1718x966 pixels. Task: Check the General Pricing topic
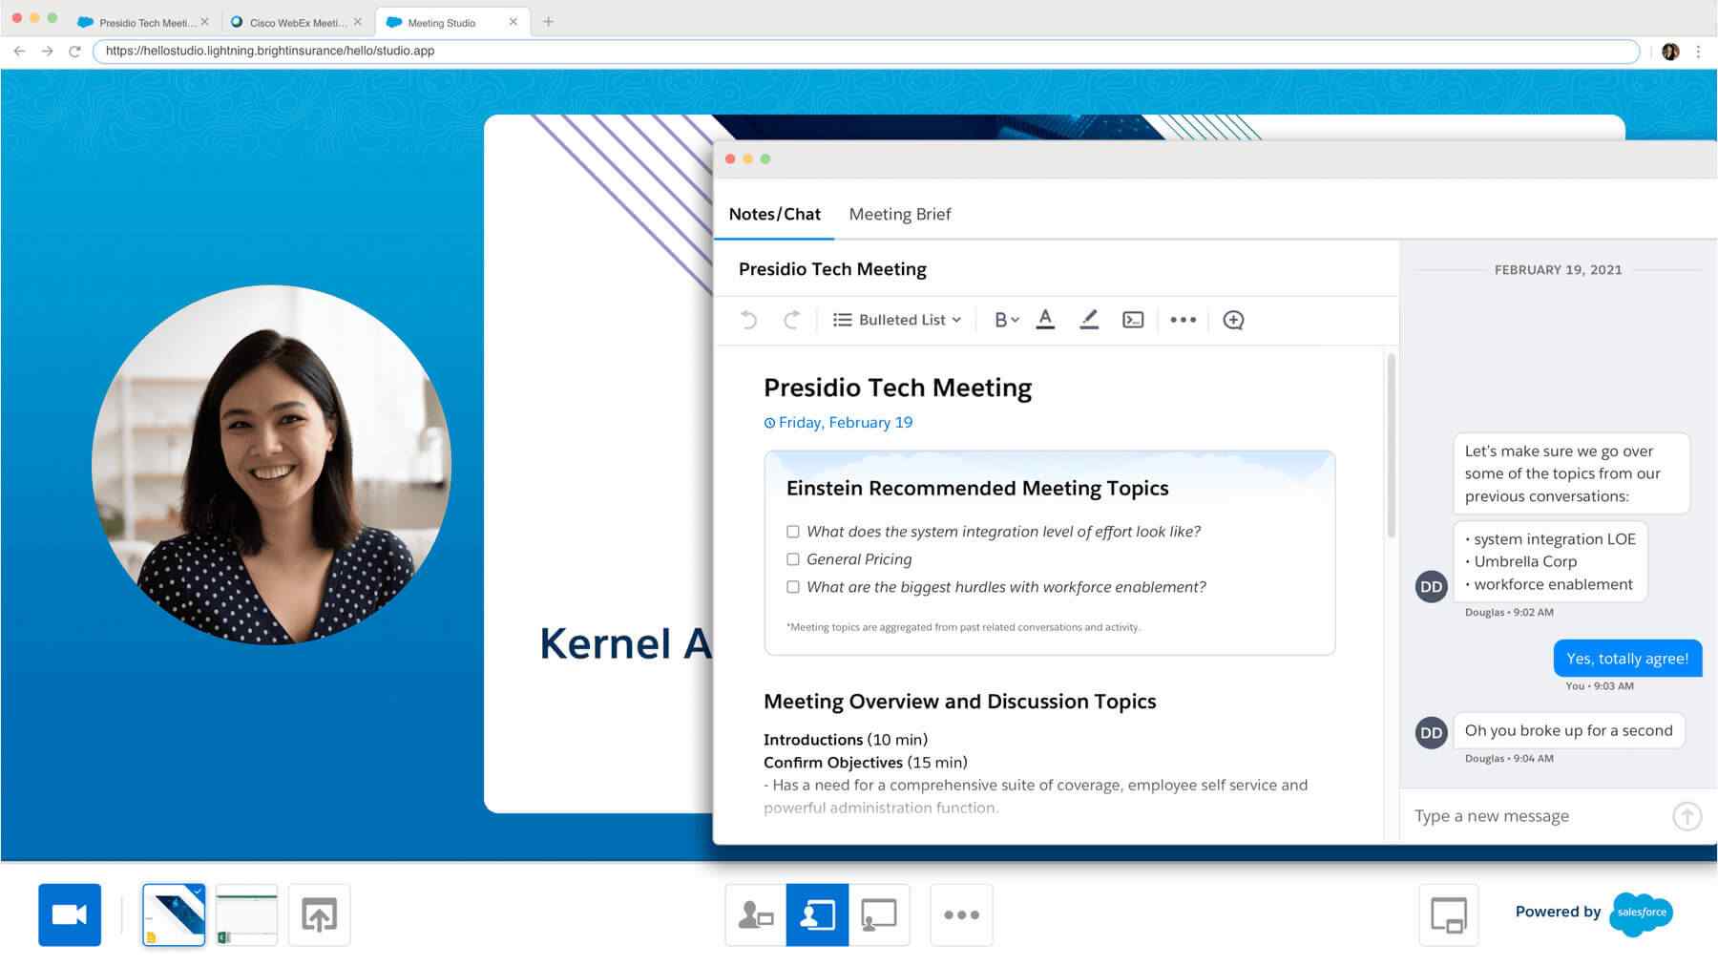[x=793, y=559]
